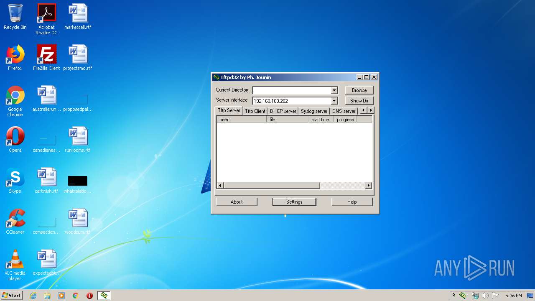Open Tftpd32 Settings button
The width and height of the screenshot is (535, 301).
click(x=294, y=202)
